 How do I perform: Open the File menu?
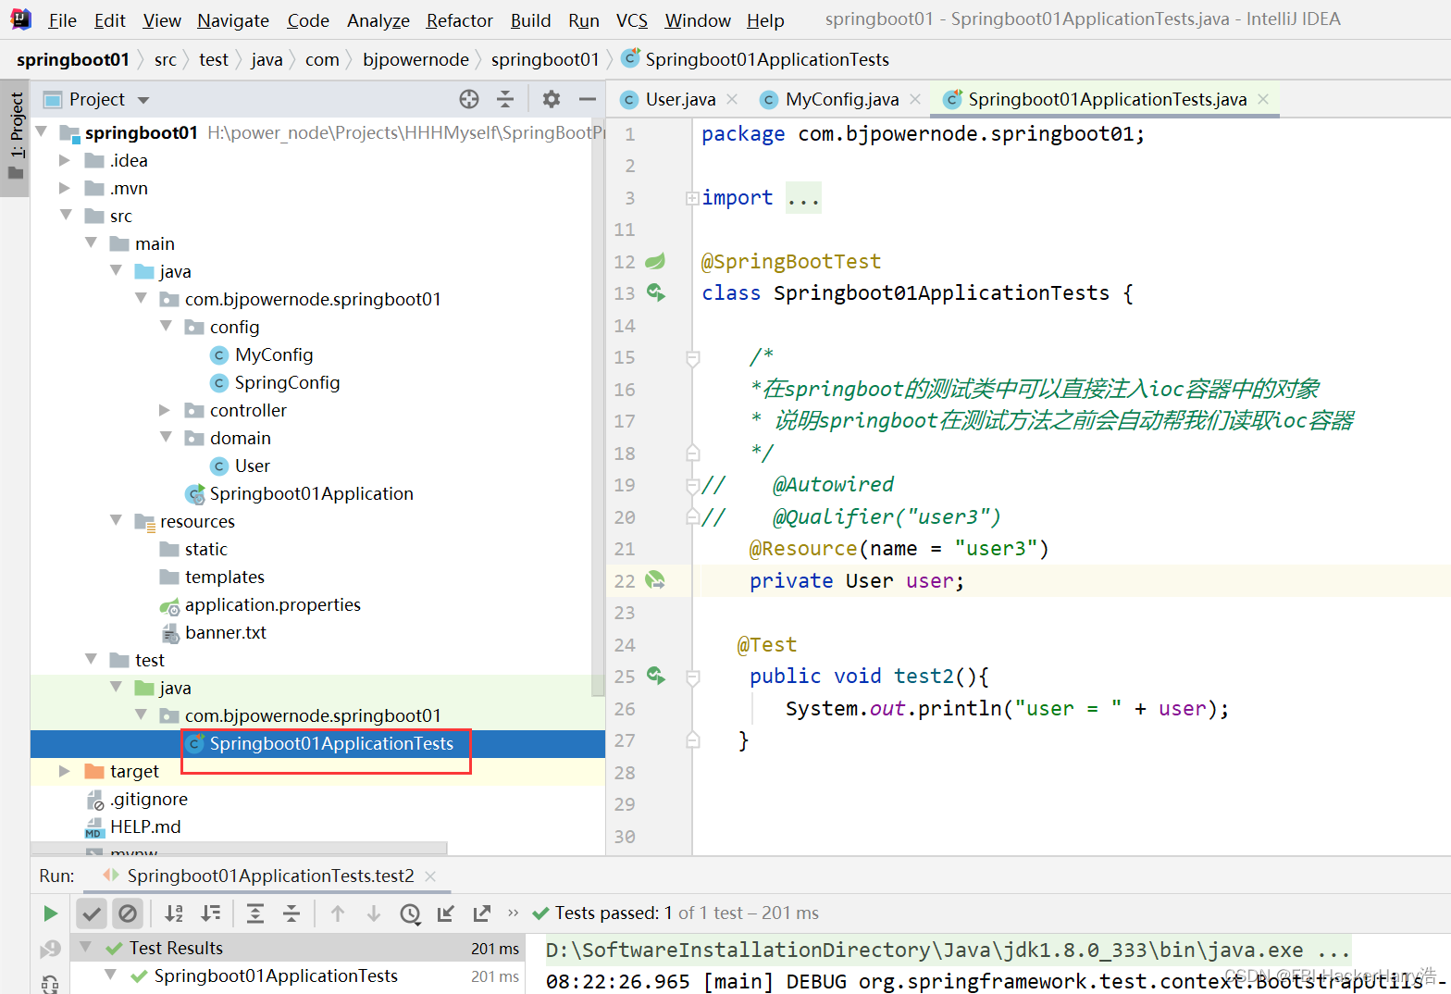(62, 20)
